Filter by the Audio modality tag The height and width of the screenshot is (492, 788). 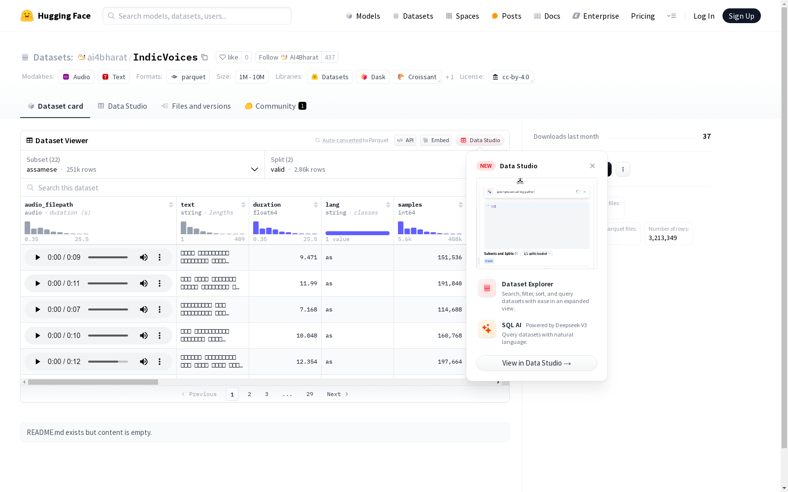(x=76, y=77)
